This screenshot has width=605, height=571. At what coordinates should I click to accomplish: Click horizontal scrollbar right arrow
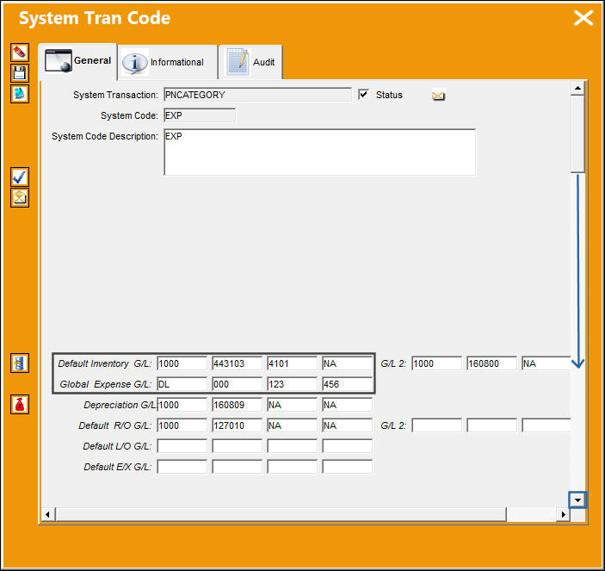click(564, 514)
